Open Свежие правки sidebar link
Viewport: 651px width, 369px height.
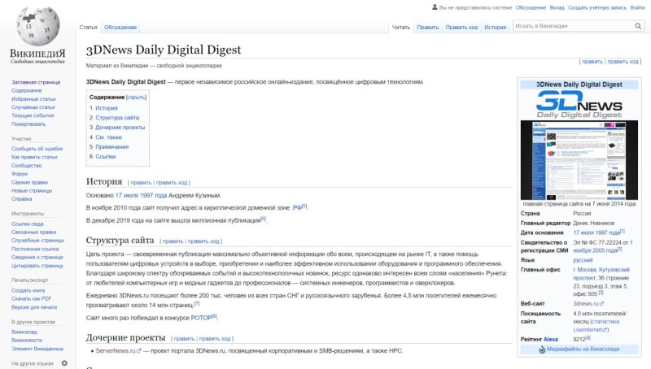click(x=29, y=182)
